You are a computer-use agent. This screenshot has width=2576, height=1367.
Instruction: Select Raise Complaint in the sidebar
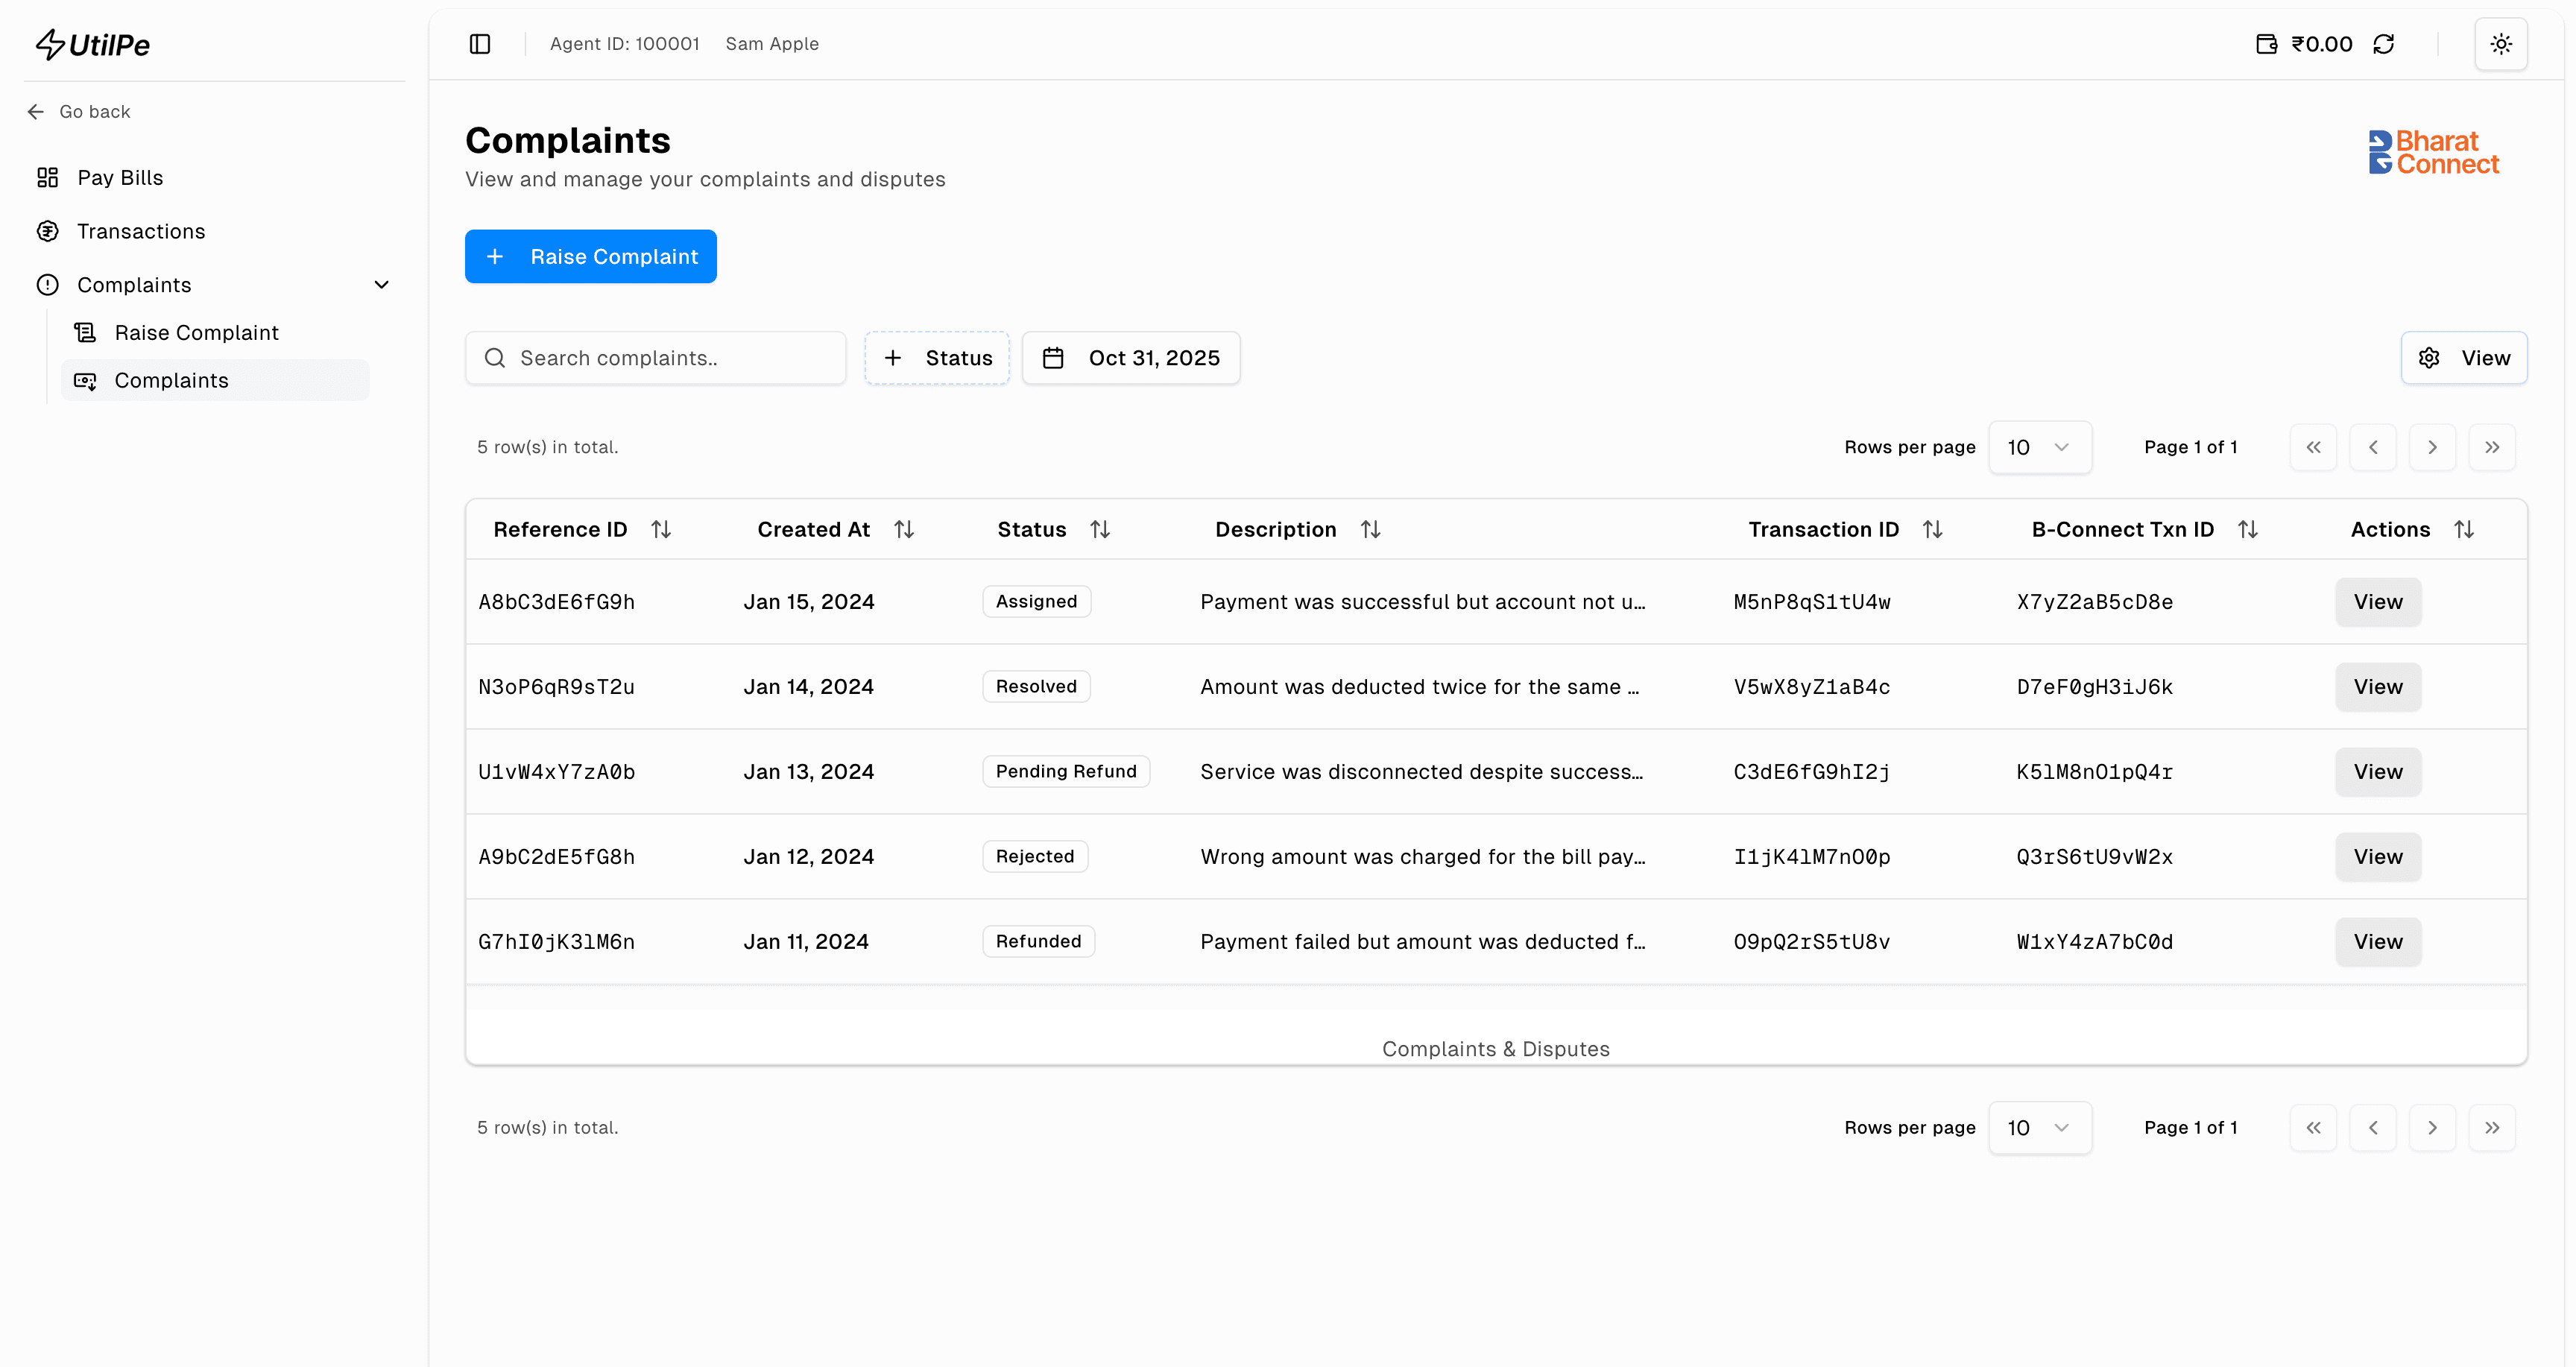pyautogui.click(x=197, y=332)
